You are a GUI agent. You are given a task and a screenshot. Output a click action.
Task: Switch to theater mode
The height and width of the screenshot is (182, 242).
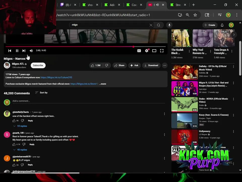[x=154, y=51]
